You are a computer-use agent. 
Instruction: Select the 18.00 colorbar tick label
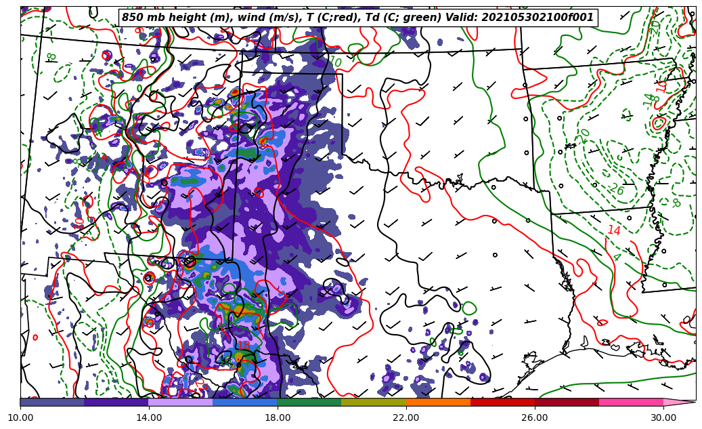(x=278, y=417)
